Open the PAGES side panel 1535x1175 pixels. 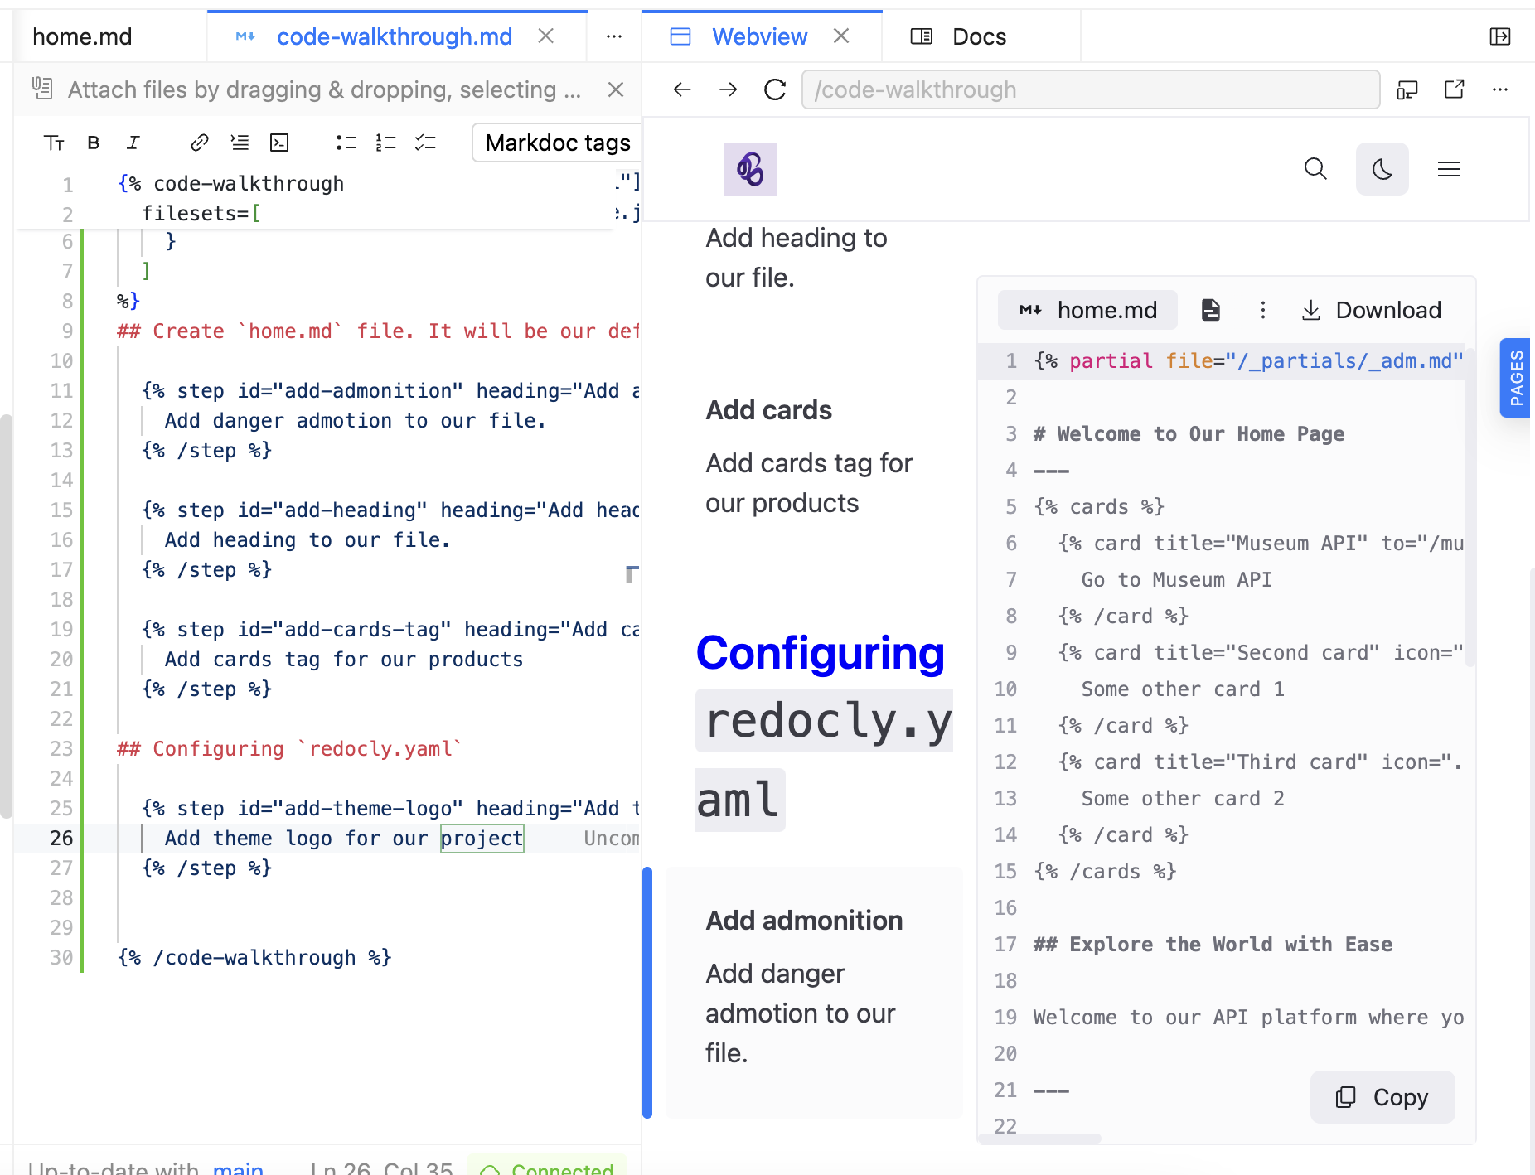[x=1516, y=378]
